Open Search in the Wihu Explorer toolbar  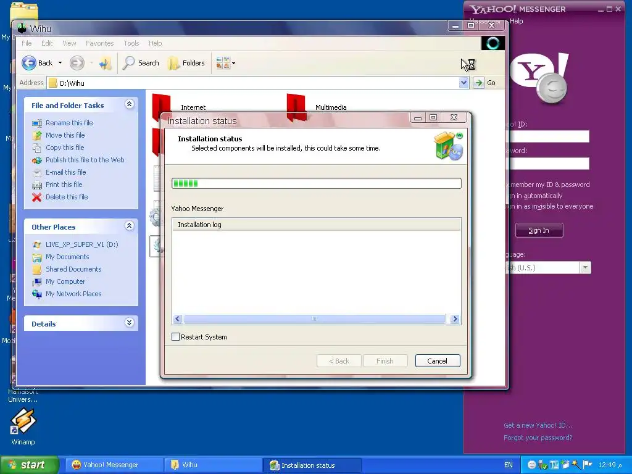[141, 63]
